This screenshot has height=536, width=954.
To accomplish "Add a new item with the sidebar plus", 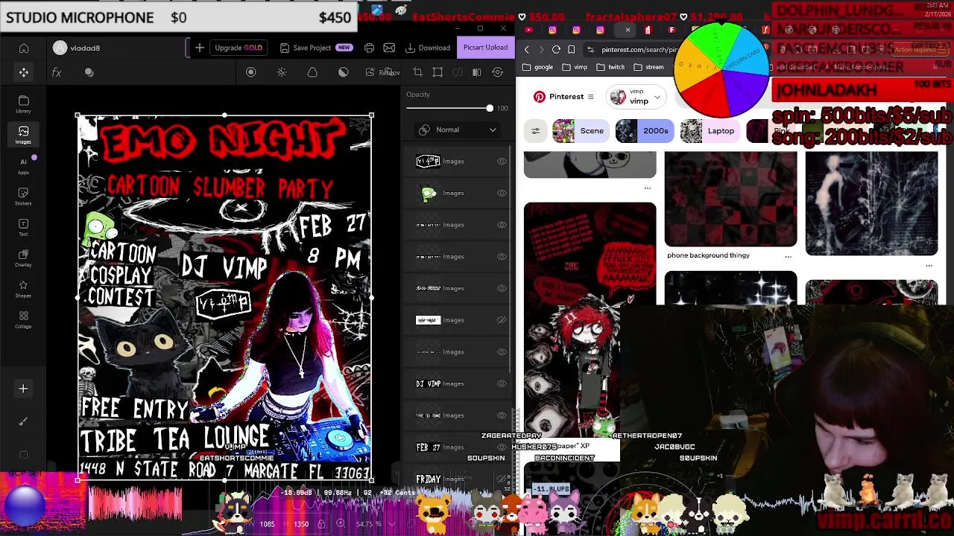I will pos(23,389).
